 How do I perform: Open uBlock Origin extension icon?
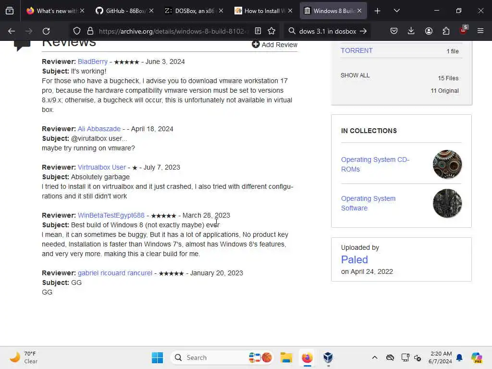(464, 30)
